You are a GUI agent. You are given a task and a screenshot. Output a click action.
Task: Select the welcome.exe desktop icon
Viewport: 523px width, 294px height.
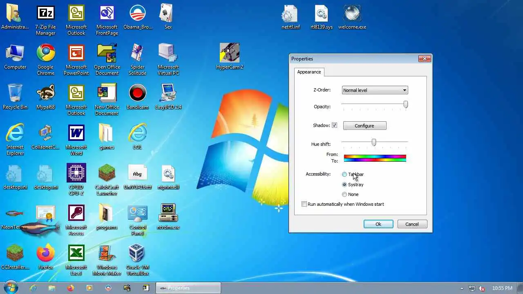[352, 18]
